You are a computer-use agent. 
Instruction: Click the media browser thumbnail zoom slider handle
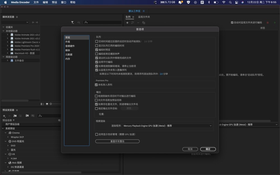(51, 104)
